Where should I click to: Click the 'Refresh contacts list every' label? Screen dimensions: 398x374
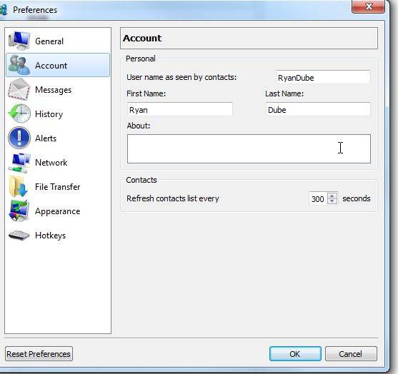click(x=173, y=198)
